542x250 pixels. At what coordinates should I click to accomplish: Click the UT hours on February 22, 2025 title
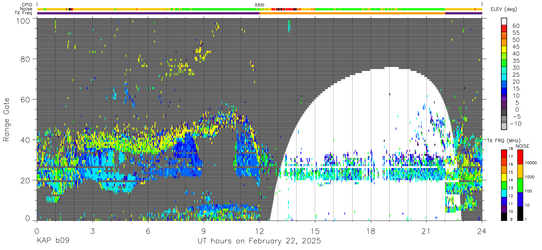[x=259, y=242]
